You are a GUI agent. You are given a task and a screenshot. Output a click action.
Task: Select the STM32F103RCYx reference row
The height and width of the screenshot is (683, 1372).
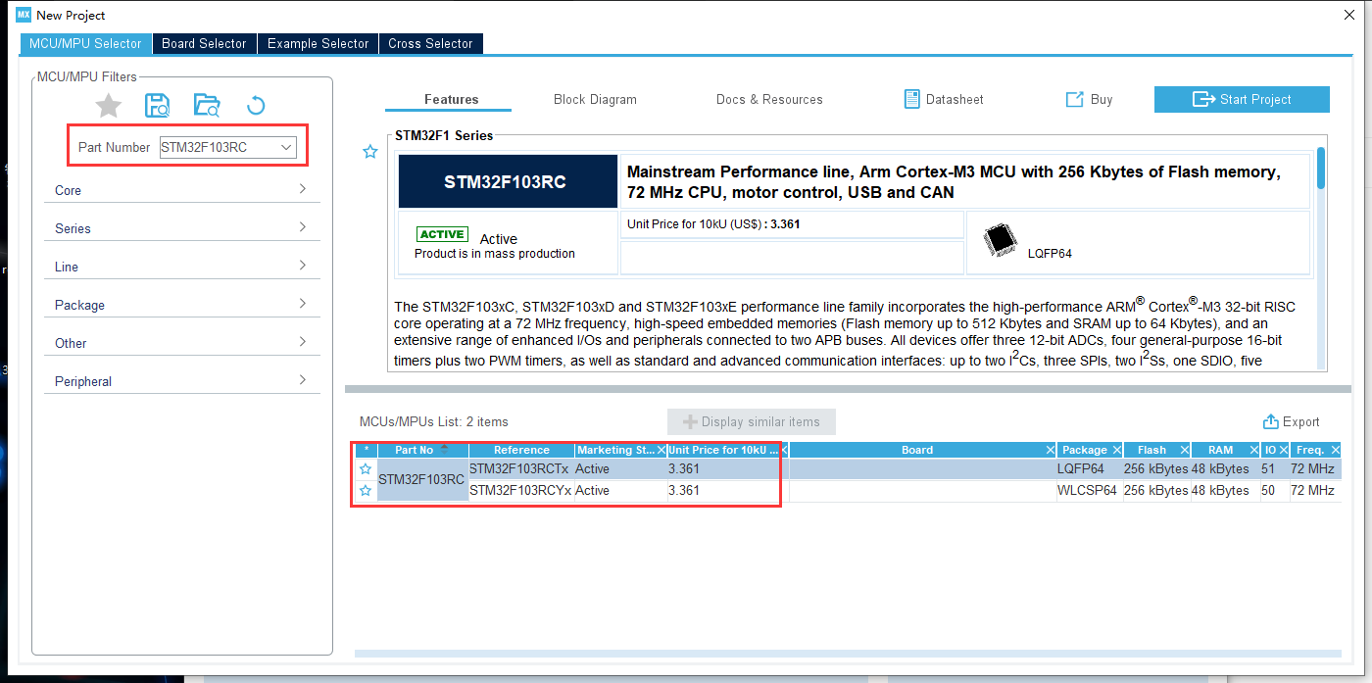[519, 490]
